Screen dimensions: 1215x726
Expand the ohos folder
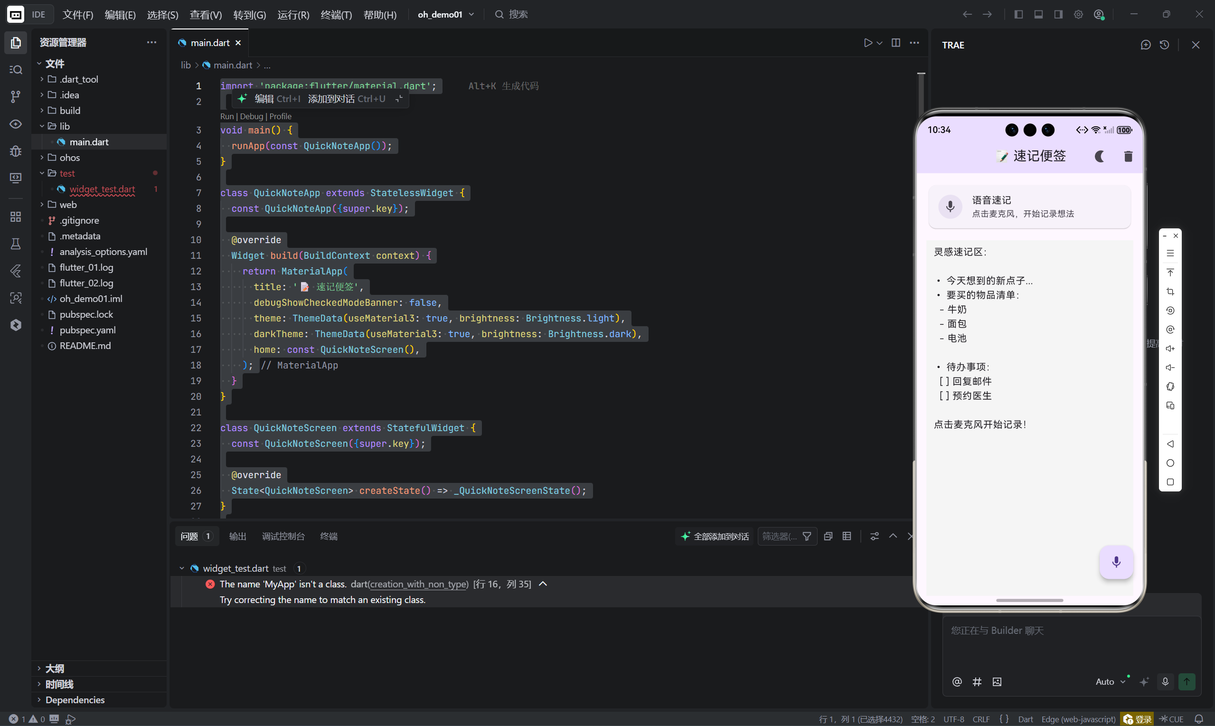pyautogui.click(x=69, y=158)
